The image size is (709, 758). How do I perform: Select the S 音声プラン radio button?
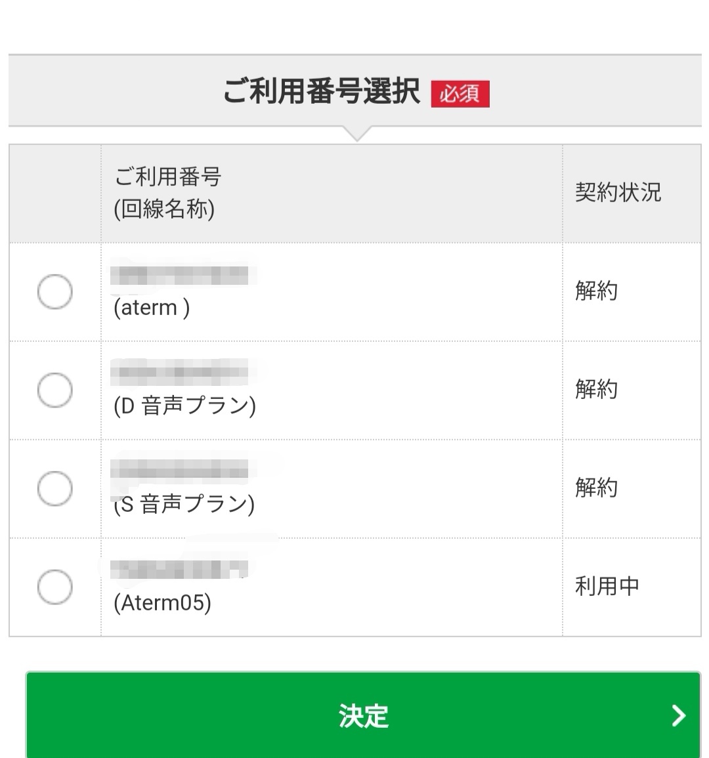(x=54, y=489)
